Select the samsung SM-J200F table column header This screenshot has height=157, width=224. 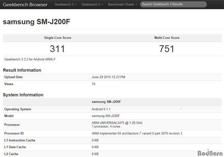coord(106,102)
